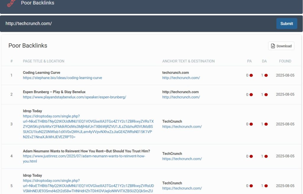Open the stephane.bio coding-learning-curve link
Image resolution: width=303 pixels, height=194 pixels.
(62, 78)
